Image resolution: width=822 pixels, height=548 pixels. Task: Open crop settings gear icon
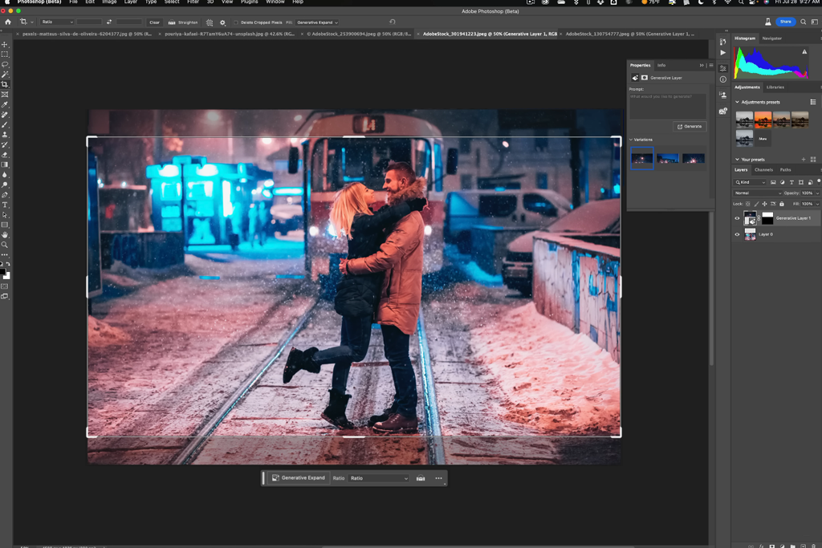pyautogui.click(x=222, y=22)
